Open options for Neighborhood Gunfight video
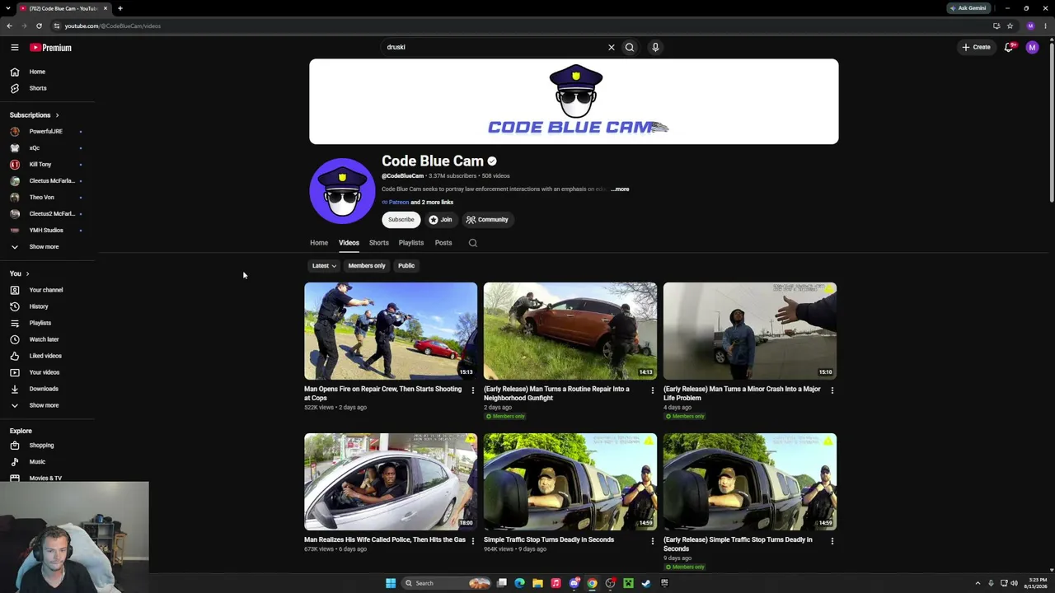Screen dimensions: 1055x593 (x=653, y=390)
